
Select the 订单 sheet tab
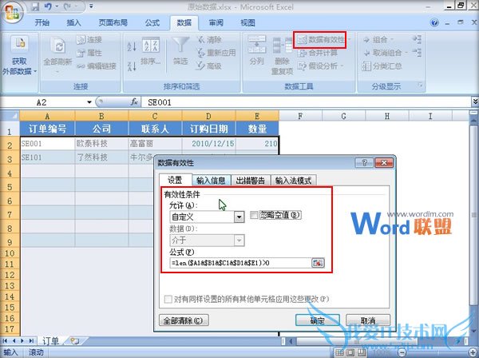pos(50,340)
